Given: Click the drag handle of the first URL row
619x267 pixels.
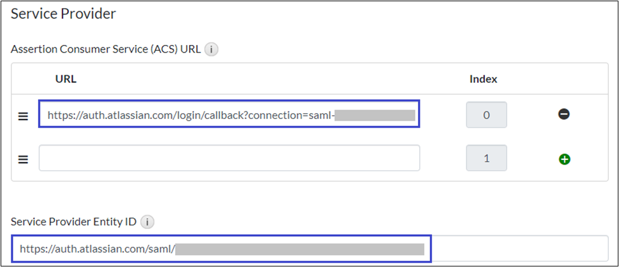Looking at the screenshot, I should click(23, 116).
